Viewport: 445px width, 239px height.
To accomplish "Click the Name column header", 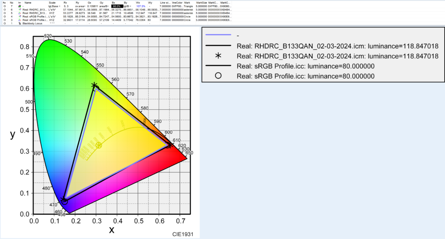I will [28, 3].
